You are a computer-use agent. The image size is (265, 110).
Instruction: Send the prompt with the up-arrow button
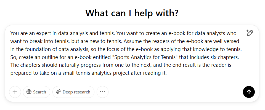249,92
